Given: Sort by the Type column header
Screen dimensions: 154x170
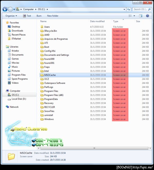Looking at the screenshot, I should pyautogui.click(x=116, y=21).
